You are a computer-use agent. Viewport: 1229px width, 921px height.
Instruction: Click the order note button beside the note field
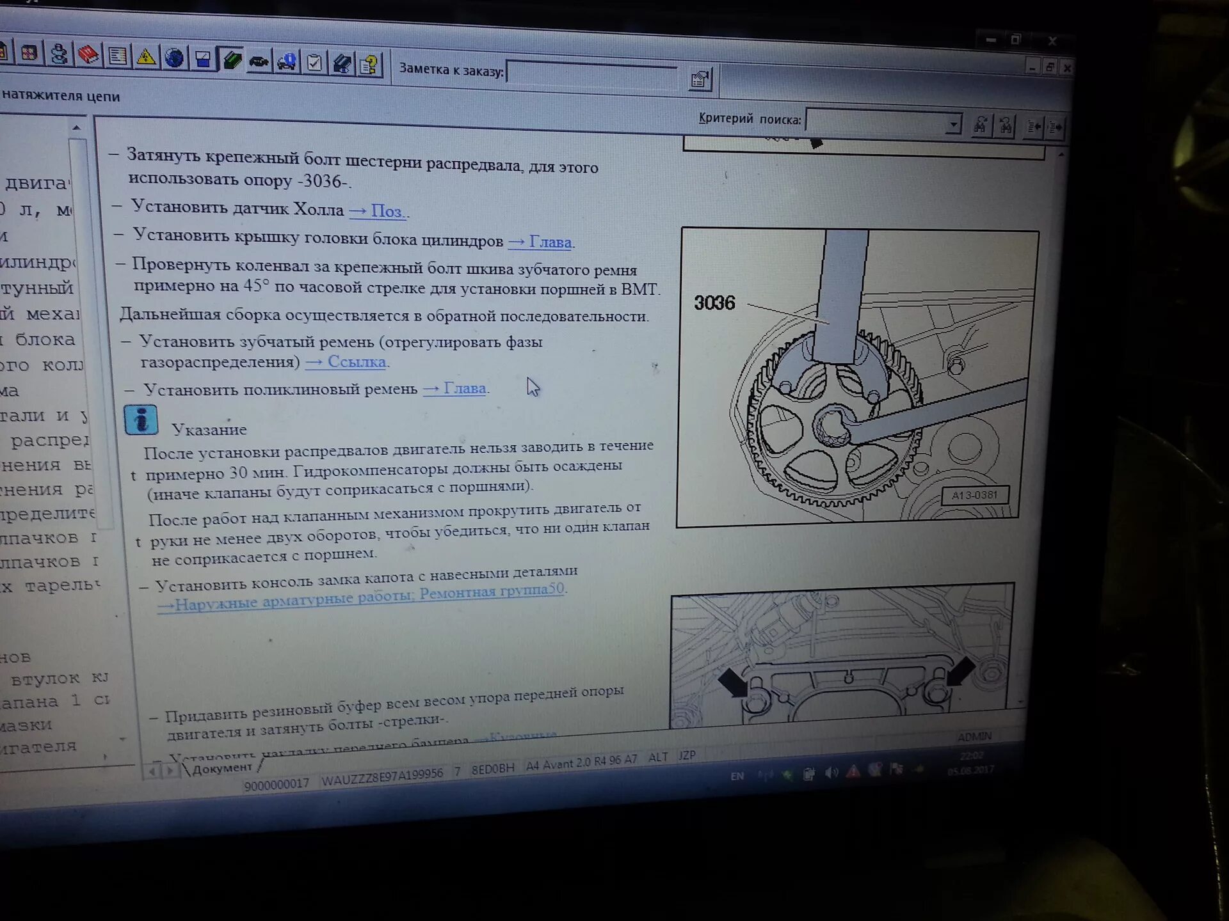(700, 79)
